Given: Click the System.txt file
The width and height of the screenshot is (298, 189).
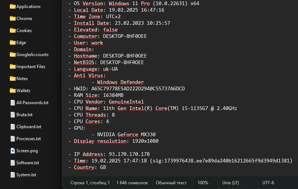Looking at the screenshot, I should tap(26, 175).
